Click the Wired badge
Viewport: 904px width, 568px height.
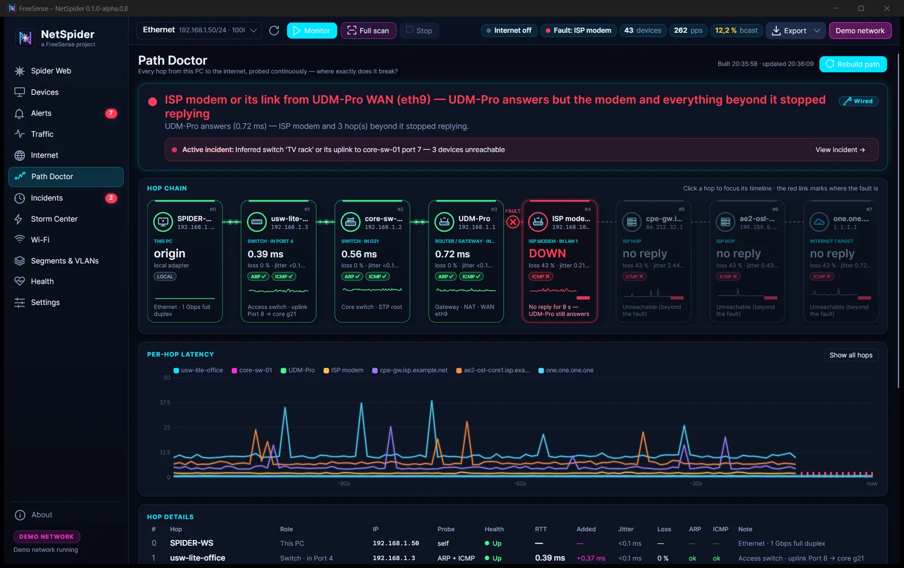tap(858, 101)
